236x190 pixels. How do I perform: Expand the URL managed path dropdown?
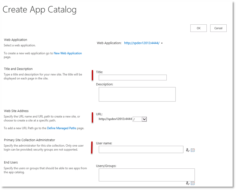point(144,119)
